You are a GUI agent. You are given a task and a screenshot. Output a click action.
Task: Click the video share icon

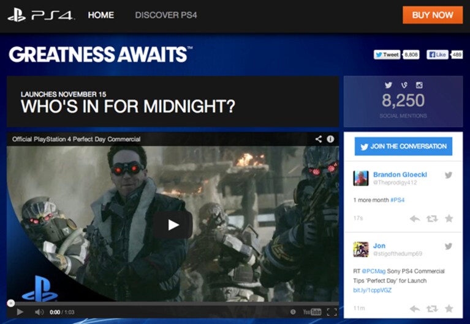318,139
